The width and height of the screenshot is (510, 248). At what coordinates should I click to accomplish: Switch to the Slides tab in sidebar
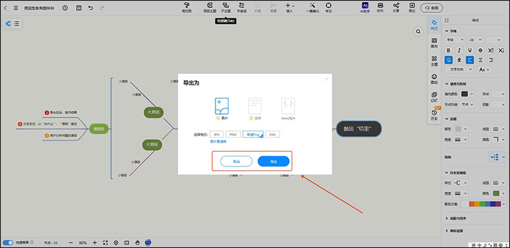tap(435, 97)
